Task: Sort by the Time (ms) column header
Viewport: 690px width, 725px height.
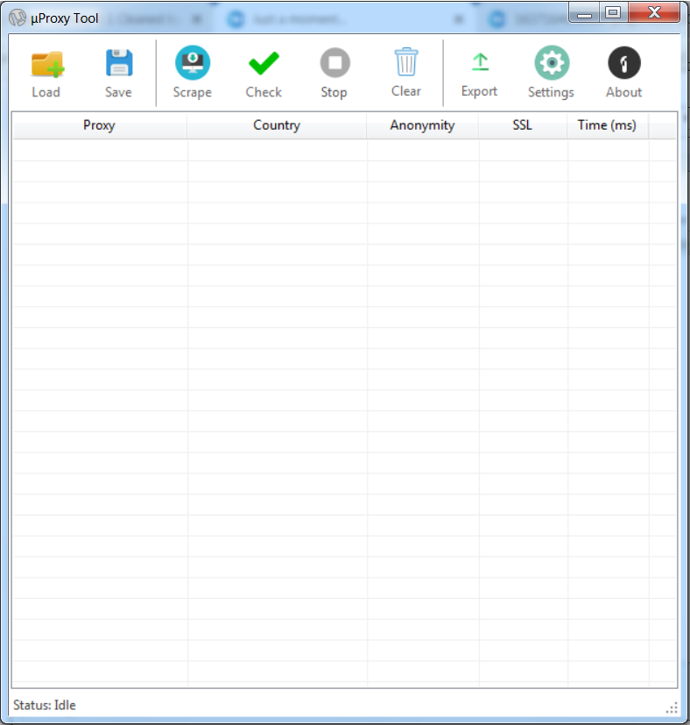Action: tap(607, 125)
